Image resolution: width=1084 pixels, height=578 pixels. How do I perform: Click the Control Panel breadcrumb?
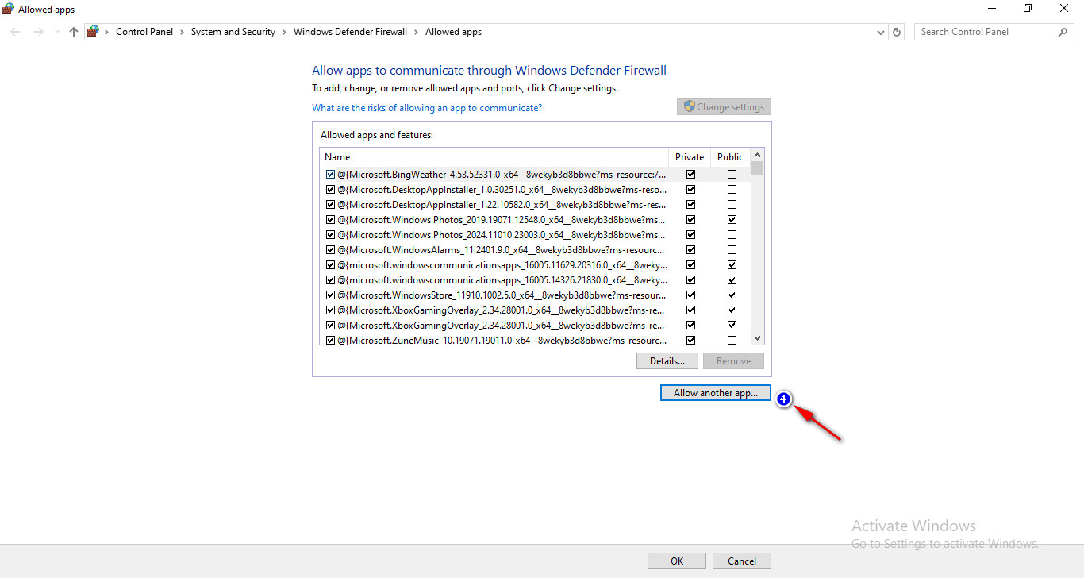tap(144, 32)
